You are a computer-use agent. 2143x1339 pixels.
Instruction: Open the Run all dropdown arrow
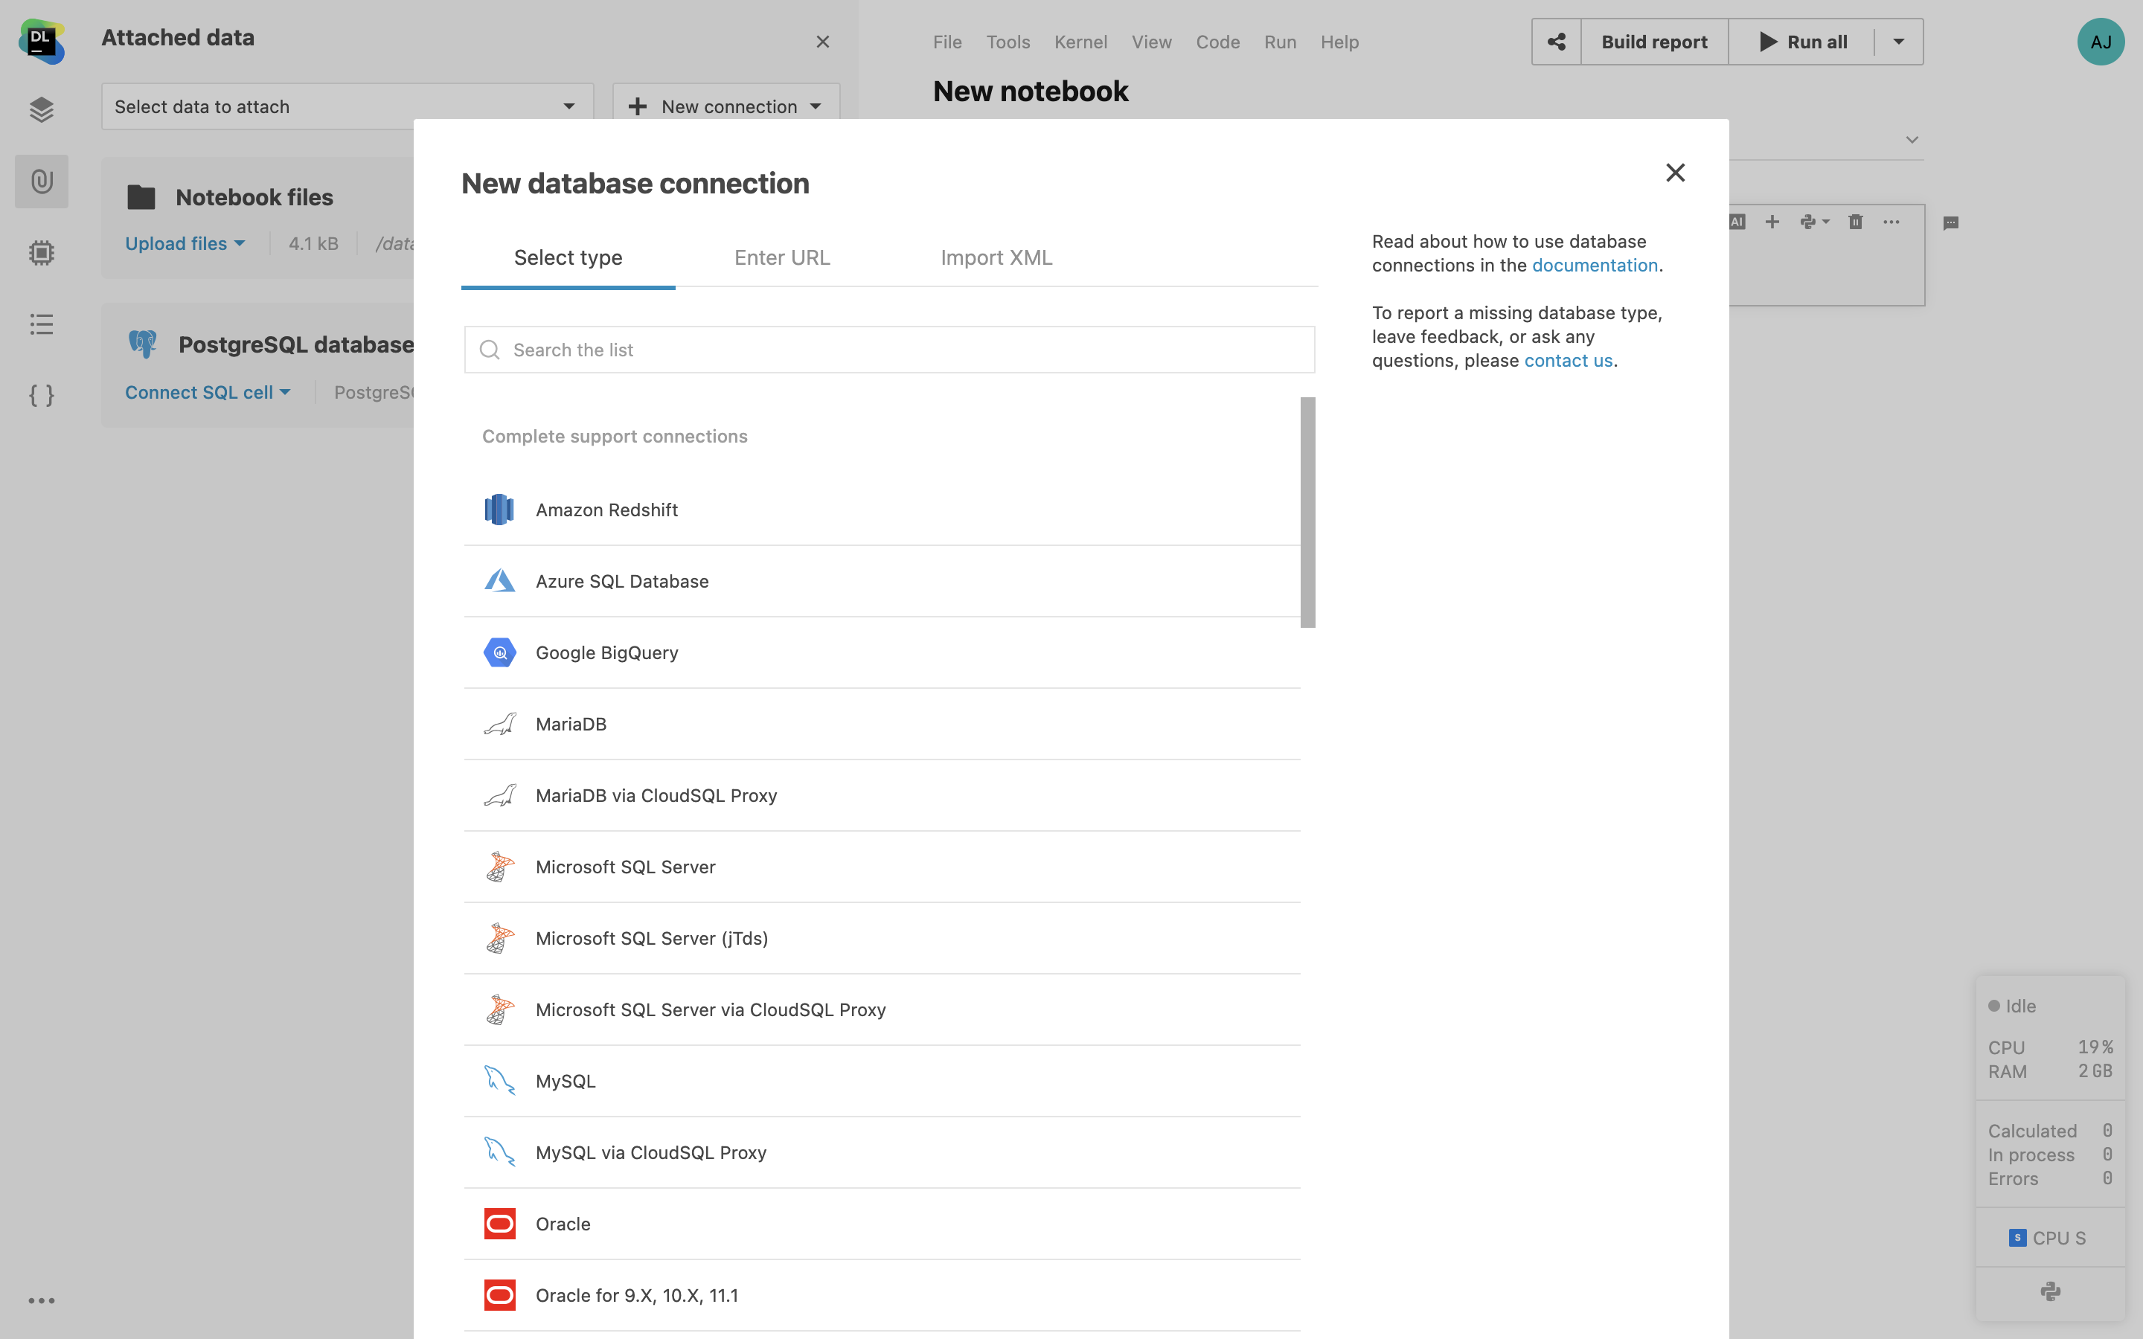(1899, 42)
